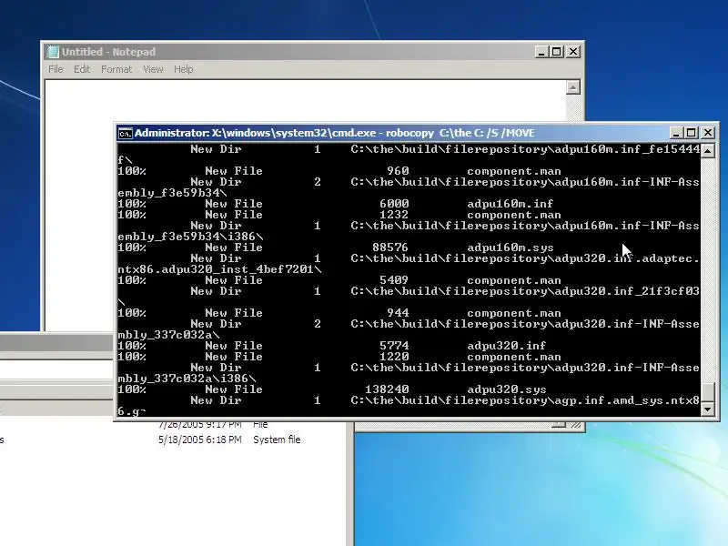This screenshot has width=728, height=546.
Task: Open the Edit menu in Notepad
Action: 82,69
